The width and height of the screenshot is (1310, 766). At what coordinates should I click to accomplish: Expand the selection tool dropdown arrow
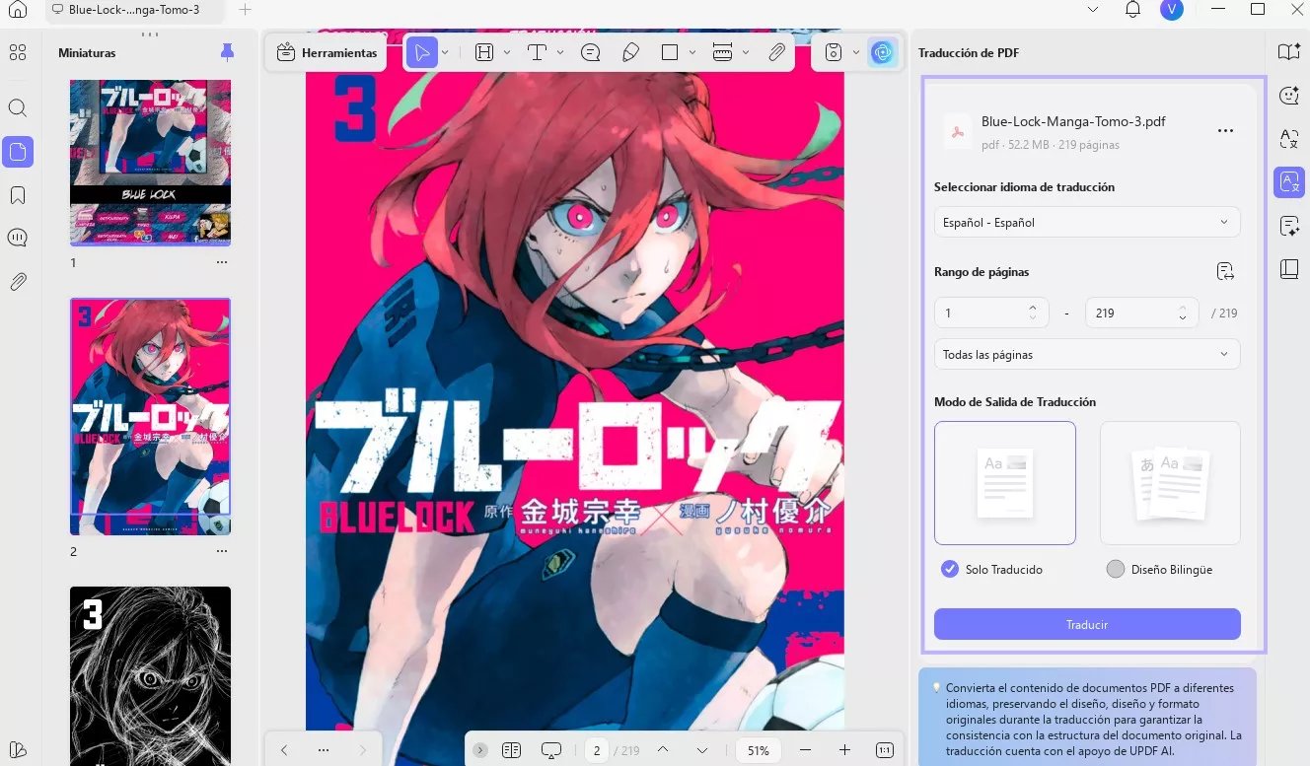click(445, 52)
